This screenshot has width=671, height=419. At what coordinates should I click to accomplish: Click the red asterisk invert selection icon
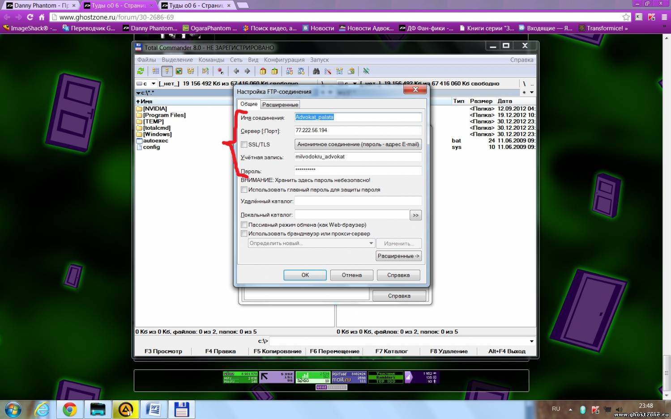[x=220, y=71]
